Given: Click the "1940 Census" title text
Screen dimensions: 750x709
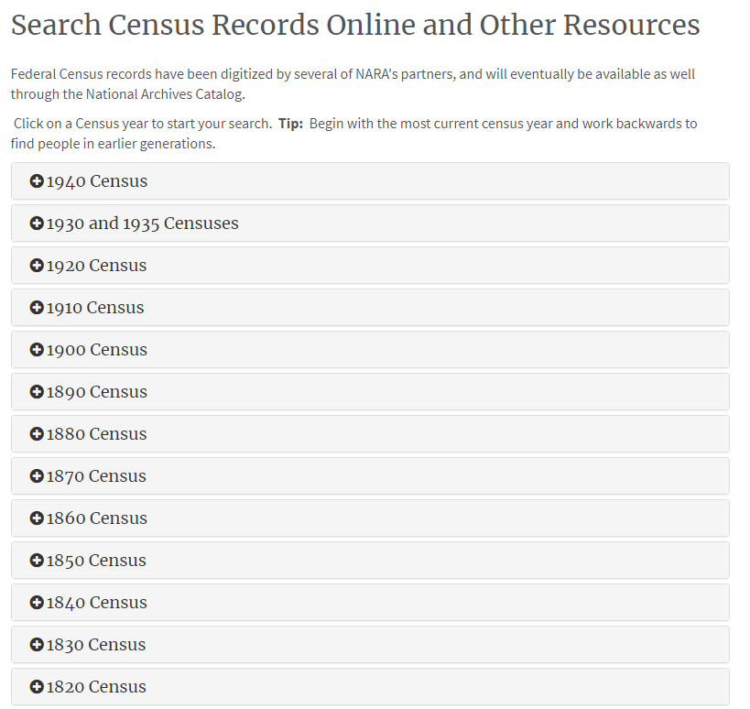Looking at the screenshot, I should click(97, 181).
